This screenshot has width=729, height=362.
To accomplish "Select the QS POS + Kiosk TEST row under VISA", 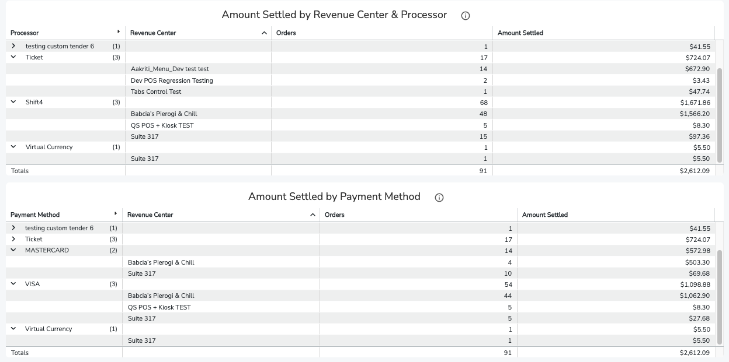I will pos(360,307).
